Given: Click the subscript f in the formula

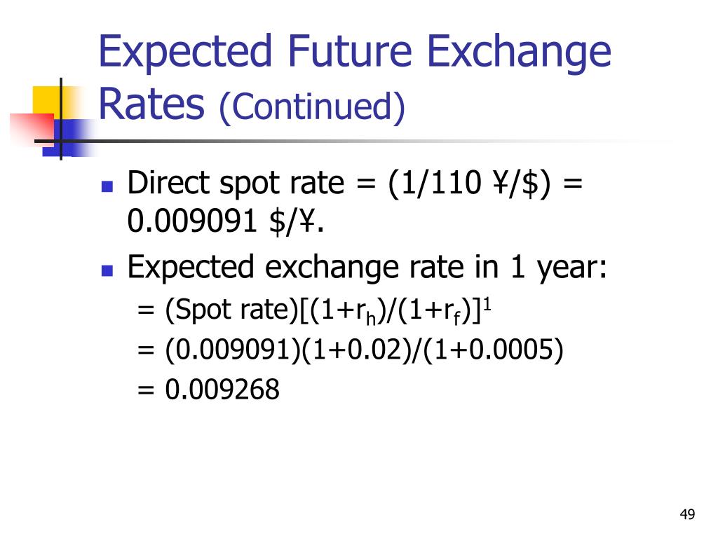Looking at the screenshot, I should pyautogui.click(x=457, y=319).
